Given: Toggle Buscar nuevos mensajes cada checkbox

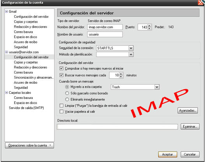Looking at the screenshot, I should point(61,75).
